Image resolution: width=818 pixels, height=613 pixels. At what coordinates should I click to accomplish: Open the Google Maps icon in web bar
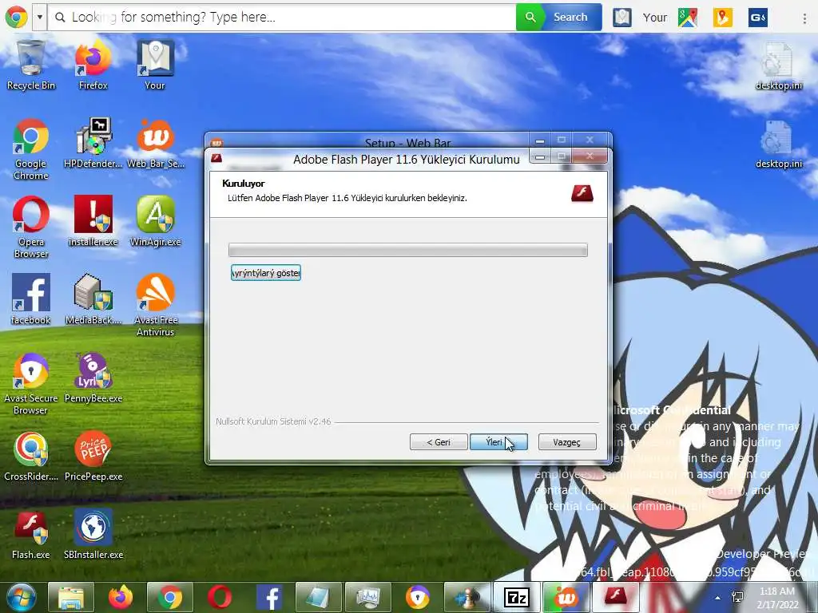[x=688, y=18]
